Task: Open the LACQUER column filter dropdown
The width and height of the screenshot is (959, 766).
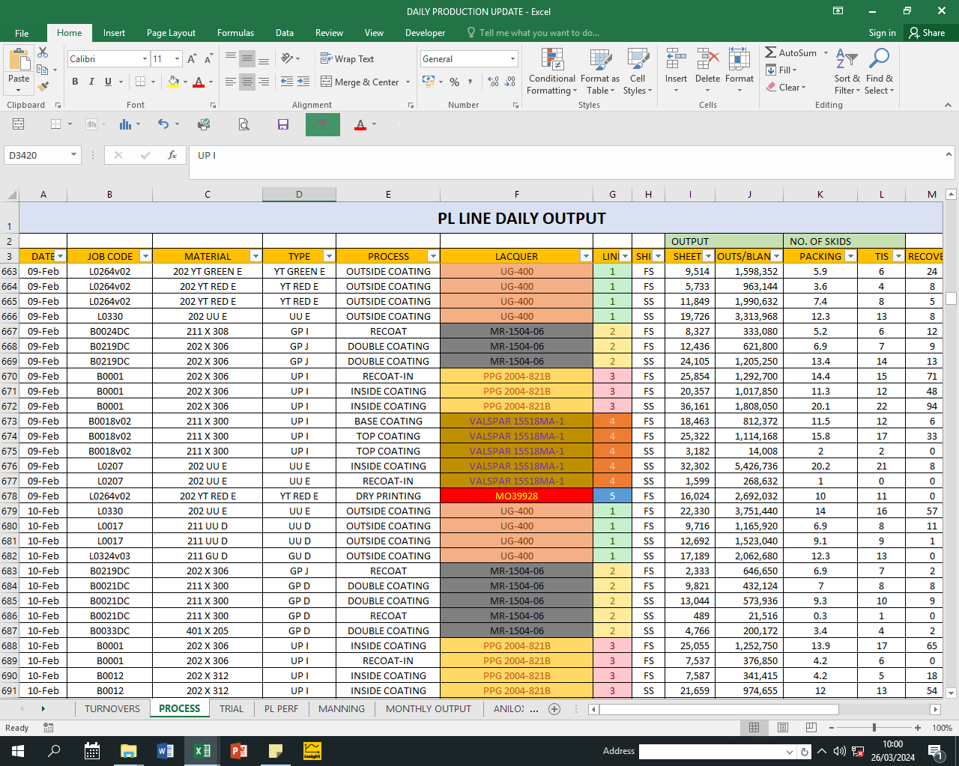Action: 586,256
